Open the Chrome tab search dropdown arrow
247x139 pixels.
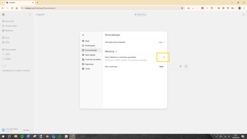coord(3,2)
